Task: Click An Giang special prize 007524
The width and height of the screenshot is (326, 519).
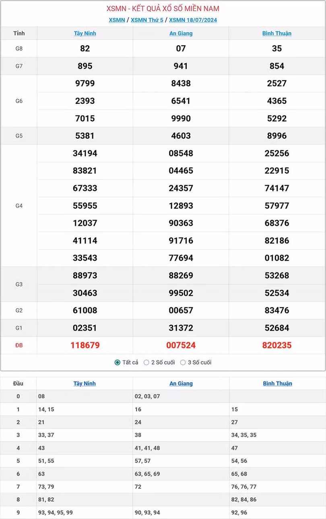Action: coord(181,345)
